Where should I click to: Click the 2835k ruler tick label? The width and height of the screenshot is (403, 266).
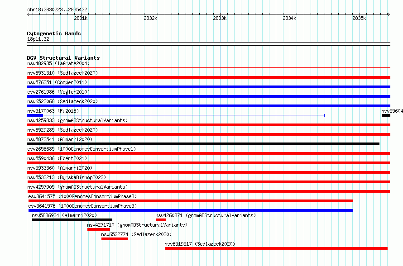[x=359, y=18]
